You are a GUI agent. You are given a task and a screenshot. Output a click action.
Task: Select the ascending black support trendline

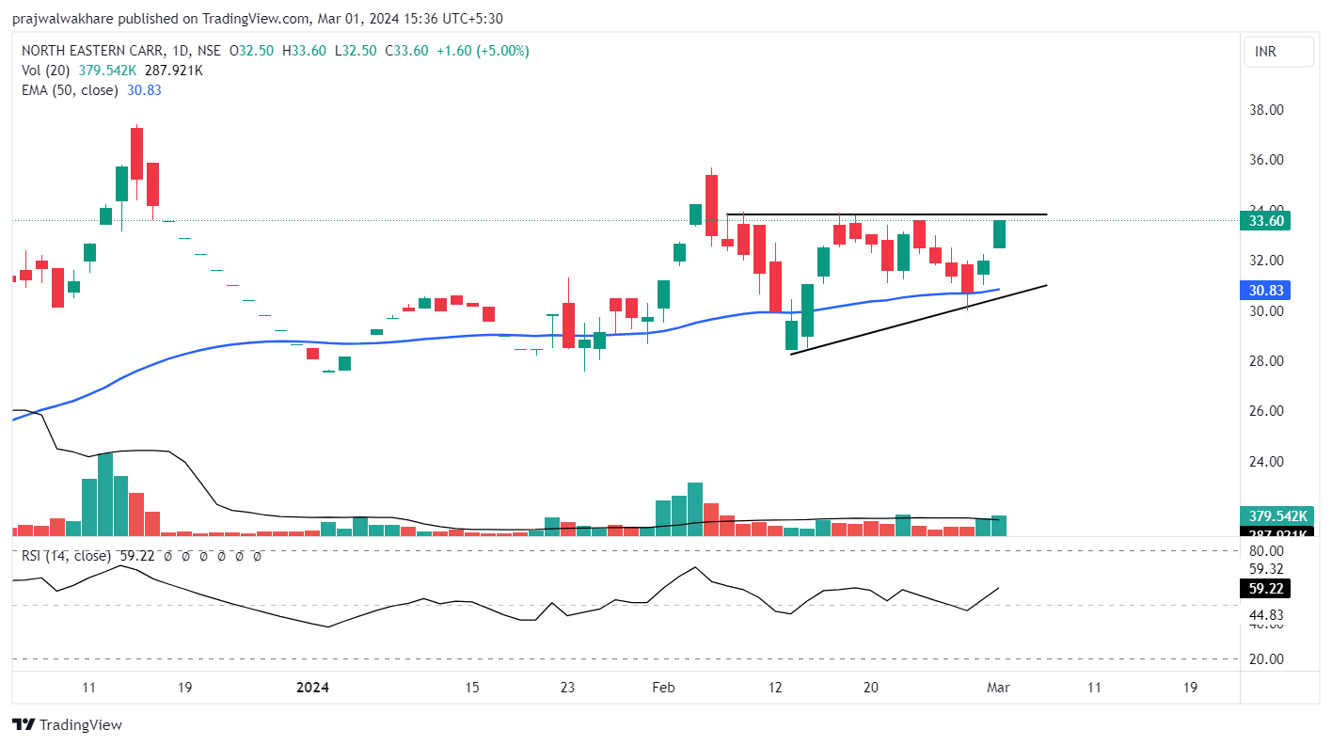[x=917, y=319]
